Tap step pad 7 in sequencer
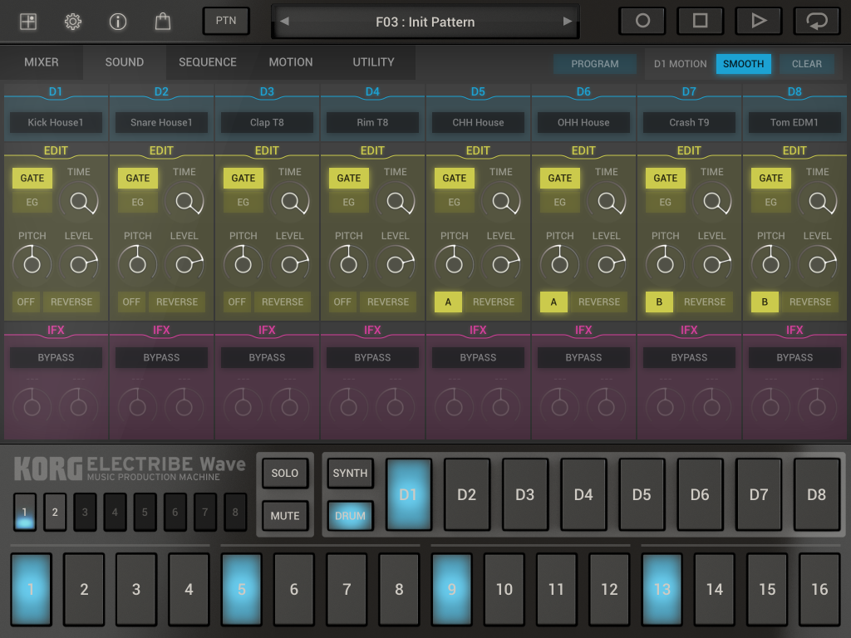 [347, 589]
